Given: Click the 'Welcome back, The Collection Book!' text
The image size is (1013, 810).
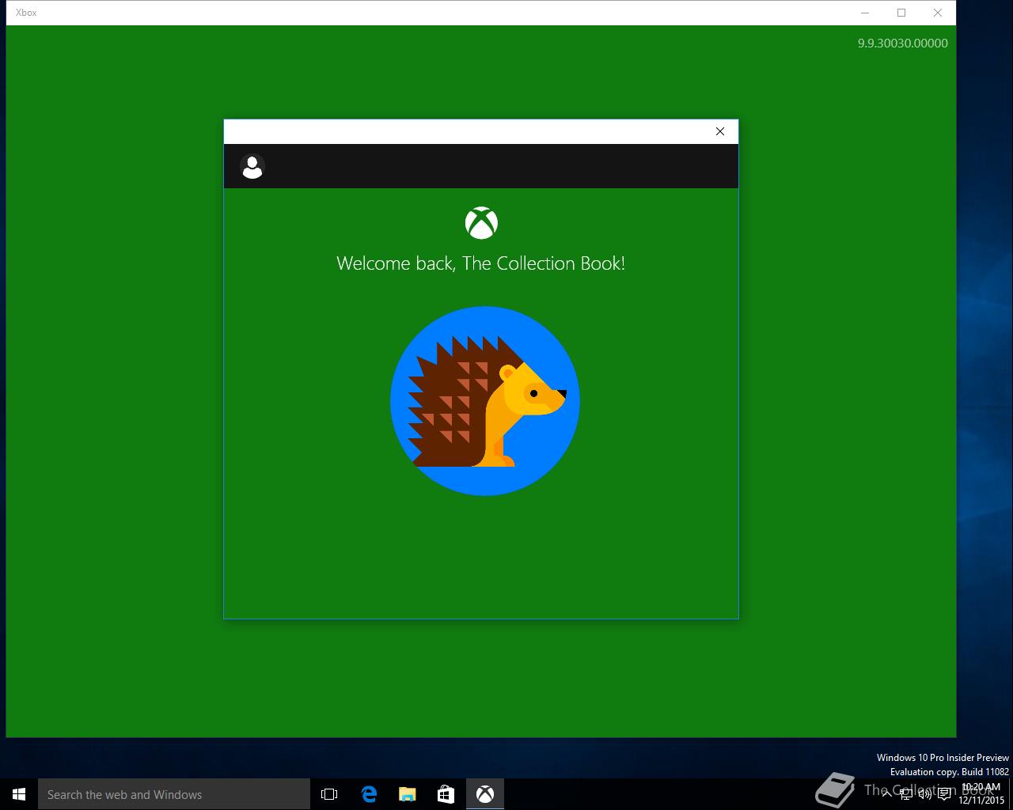Looking at the screenshot, I should tap(481, 263).
